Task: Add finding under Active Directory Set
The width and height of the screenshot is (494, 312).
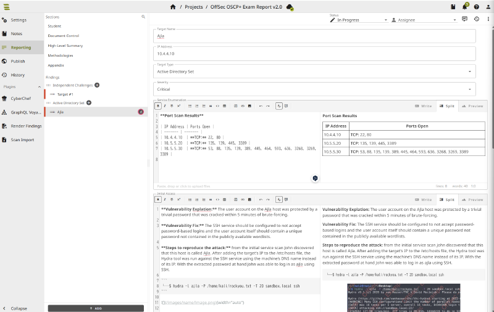Action: (x=89, y=102)
